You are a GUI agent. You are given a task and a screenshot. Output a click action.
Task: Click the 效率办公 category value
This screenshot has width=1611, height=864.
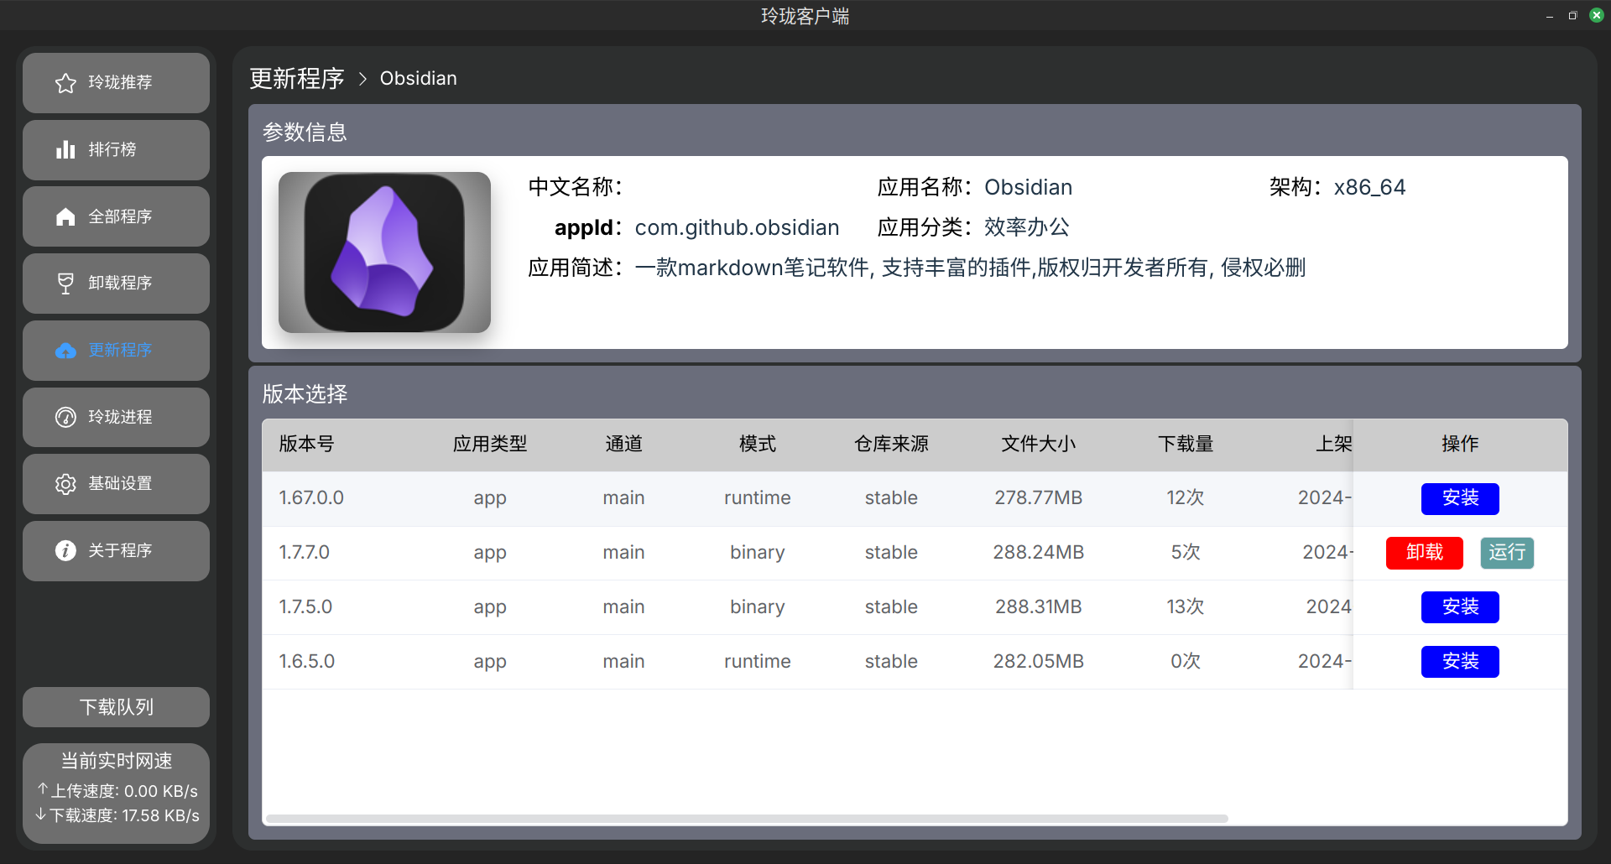1027,227
